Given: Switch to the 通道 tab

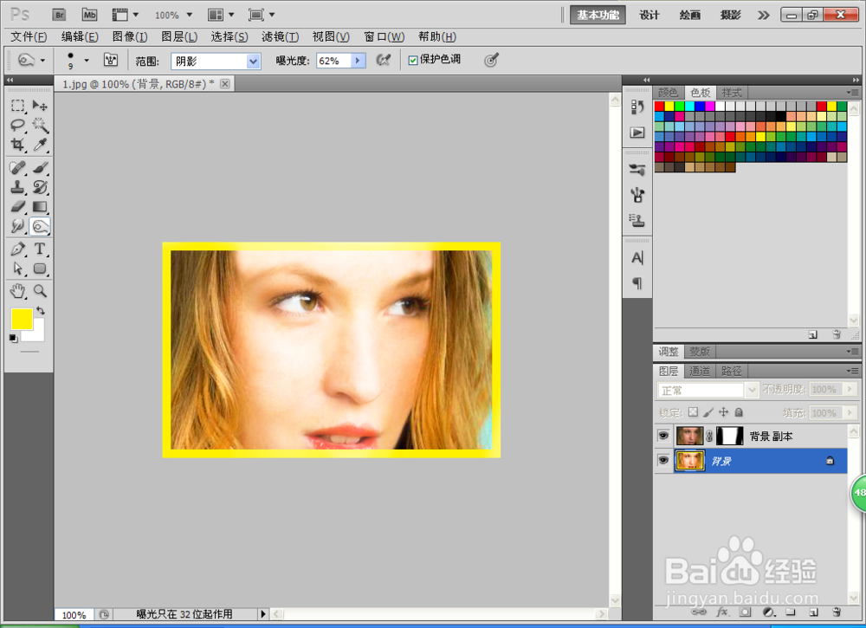Looking at the screenshot, I should (699, 371).
